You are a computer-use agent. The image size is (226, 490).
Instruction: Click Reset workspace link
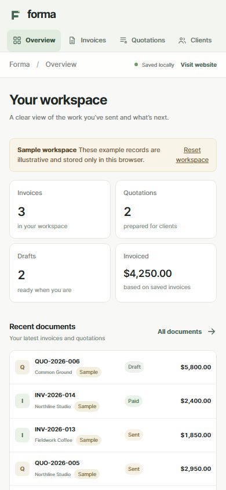(x=192, y=155)
